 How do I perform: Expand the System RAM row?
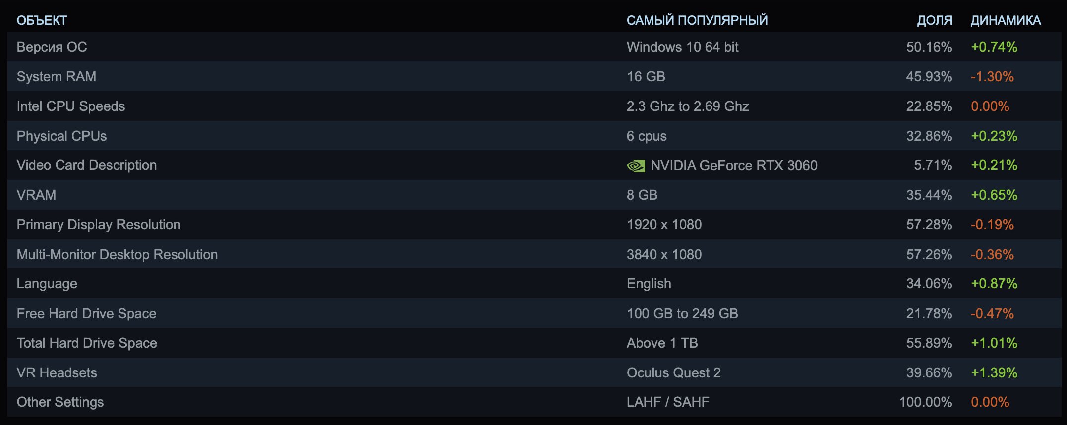coord(534,76)
